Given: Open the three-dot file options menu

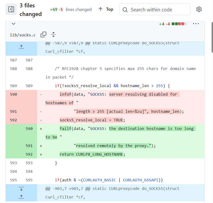Looking at the screenshot, I should coord(196,24).
